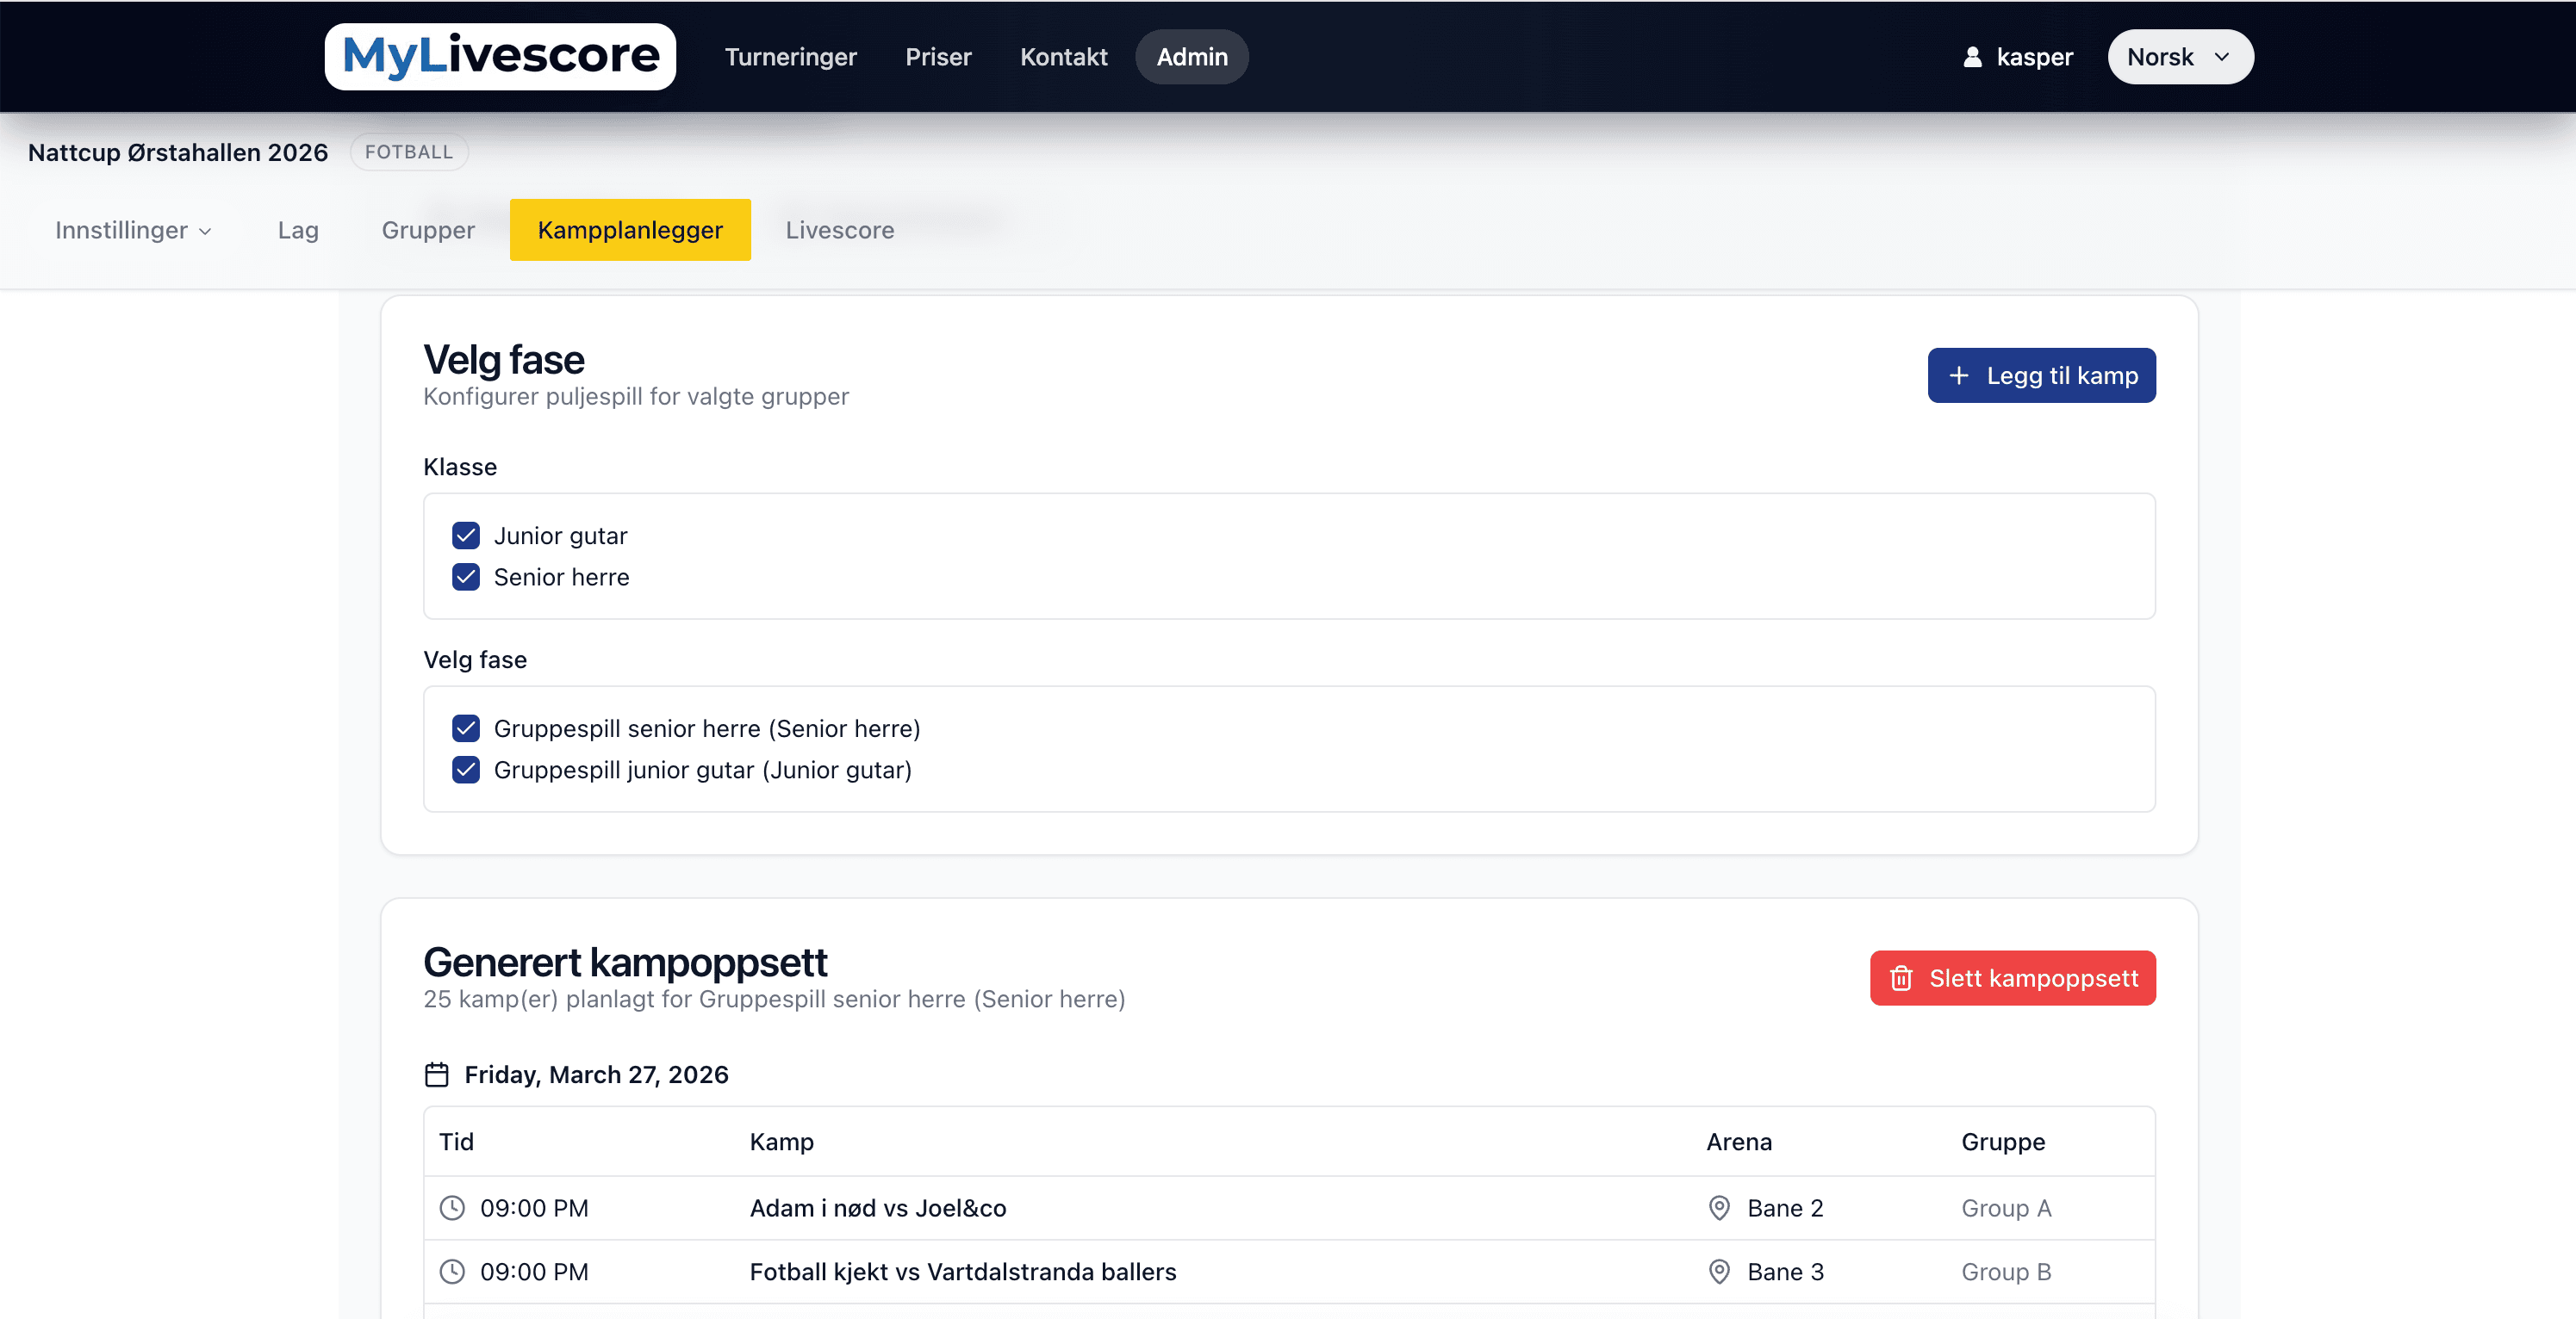Click the location pin next to Bane 3

(1719, 1272)
